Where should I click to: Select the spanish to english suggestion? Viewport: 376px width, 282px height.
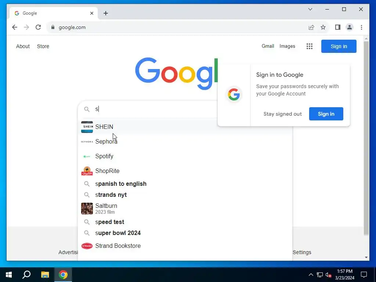pyautogui.click(x=185, y=184)
